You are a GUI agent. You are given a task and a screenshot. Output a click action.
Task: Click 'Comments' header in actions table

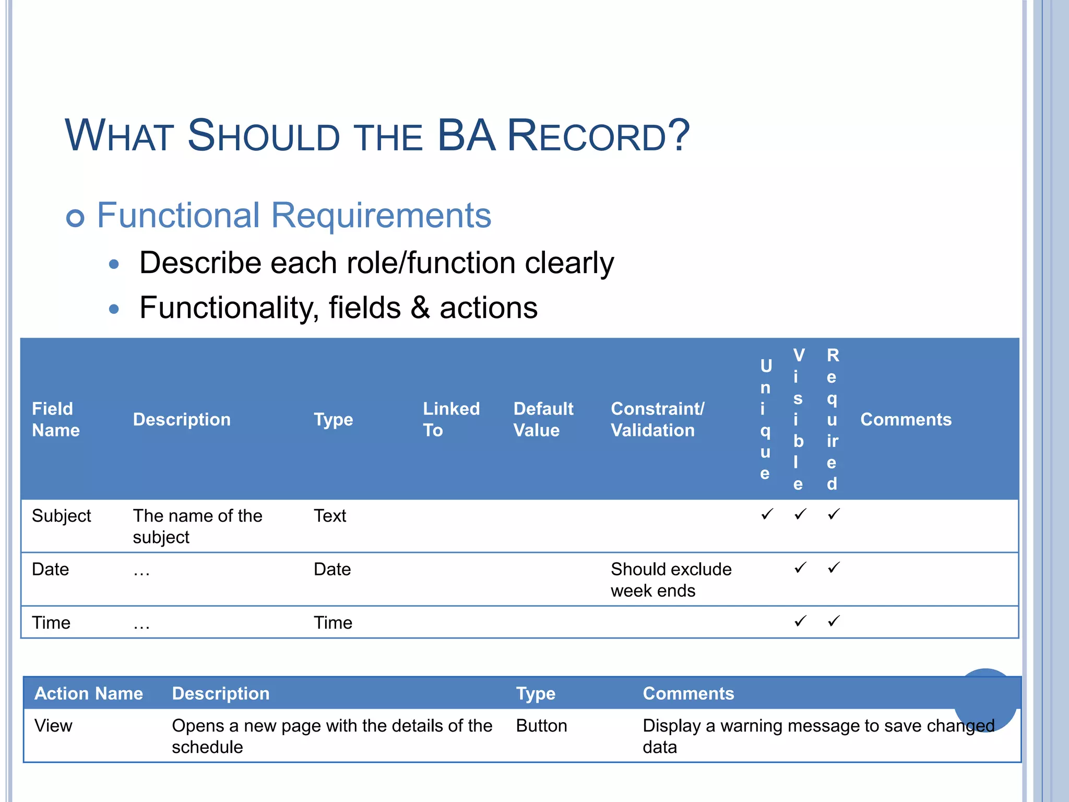[688, 693]
